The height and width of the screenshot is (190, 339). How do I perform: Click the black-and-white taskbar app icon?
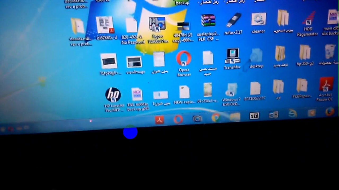(254, 116)
